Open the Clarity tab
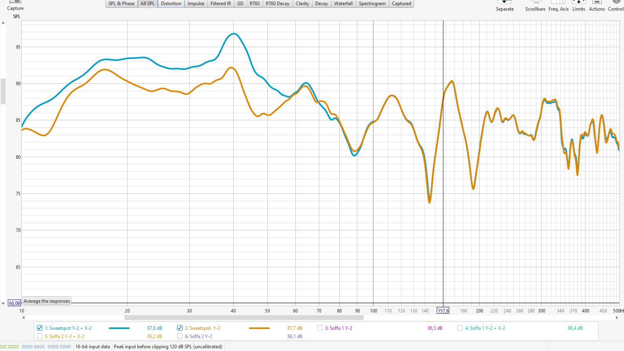This screenshot has width=624, height=351. [302, 4]
